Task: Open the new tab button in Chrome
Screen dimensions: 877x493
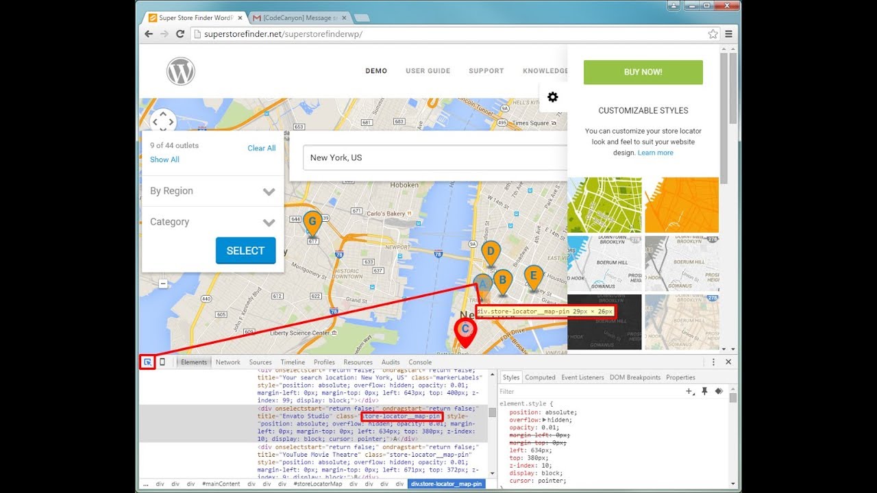Action: 362,18
